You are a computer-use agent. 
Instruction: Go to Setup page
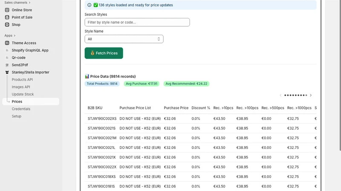tap(17, 116)
